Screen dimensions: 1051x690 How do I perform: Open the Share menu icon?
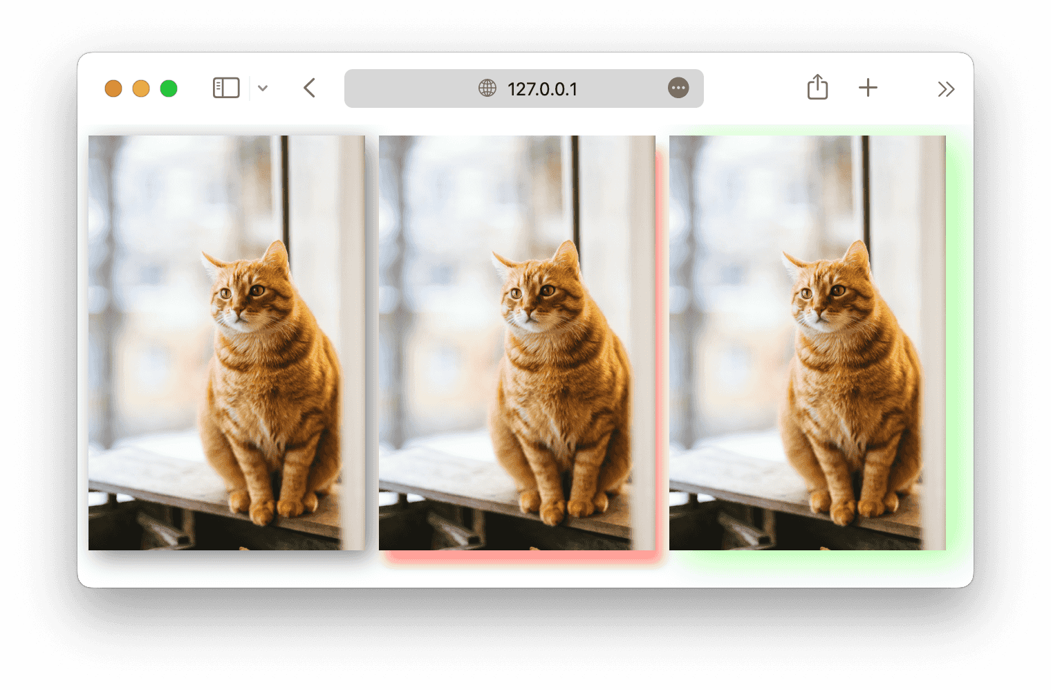tap(817, 87)
